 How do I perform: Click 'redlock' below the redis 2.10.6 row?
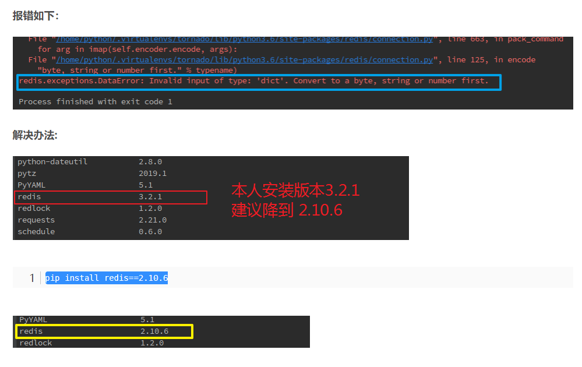tap(36, 343)
